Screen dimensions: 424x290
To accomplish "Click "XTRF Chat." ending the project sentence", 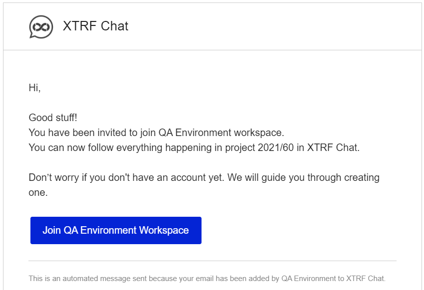I will point(333,147).
